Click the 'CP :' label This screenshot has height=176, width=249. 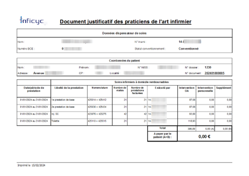point(81,73)
